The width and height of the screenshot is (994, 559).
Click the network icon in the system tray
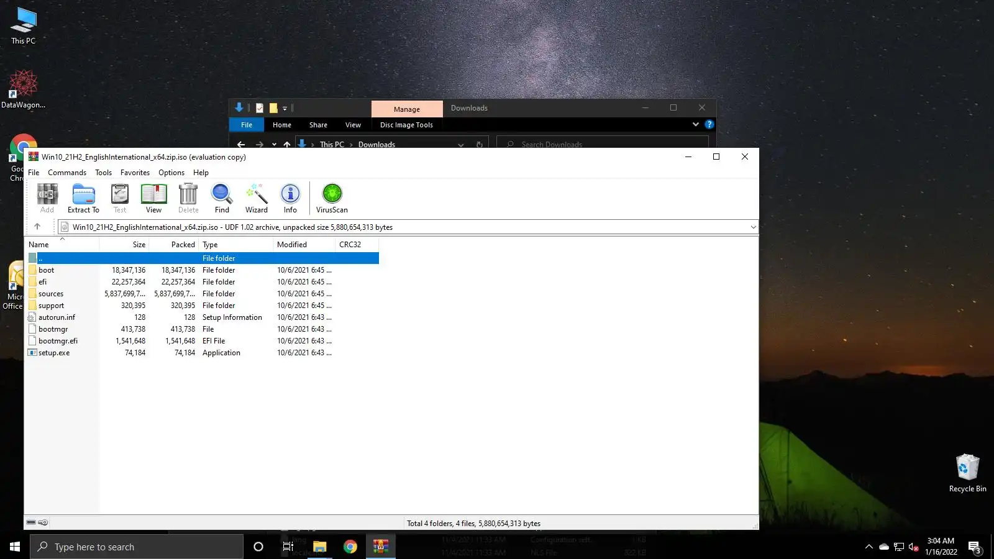[899, 547]
